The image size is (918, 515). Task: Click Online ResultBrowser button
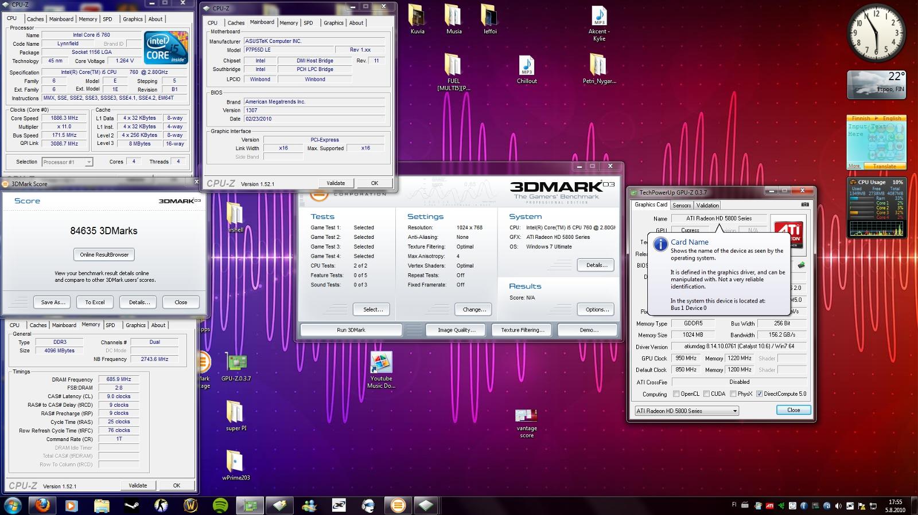[104, 254]
